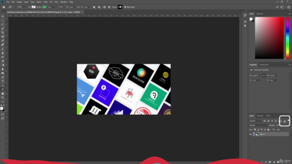
Task: Select the Blur tool
Action: 3,69
